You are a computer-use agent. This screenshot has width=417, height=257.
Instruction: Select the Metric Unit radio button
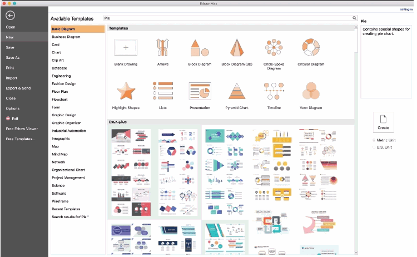pos(374,140)
